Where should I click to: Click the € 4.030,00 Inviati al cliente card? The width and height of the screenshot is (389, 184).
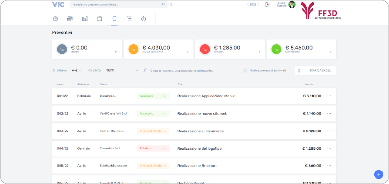pos(158,49)
